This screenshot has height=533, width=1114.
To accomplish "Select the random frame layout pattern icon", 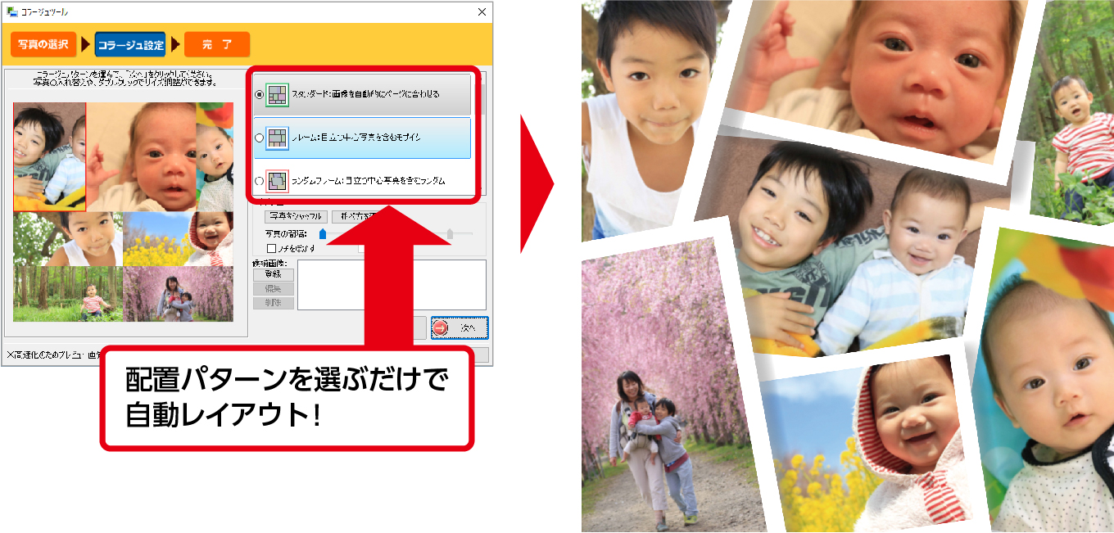I will (278, 180).
